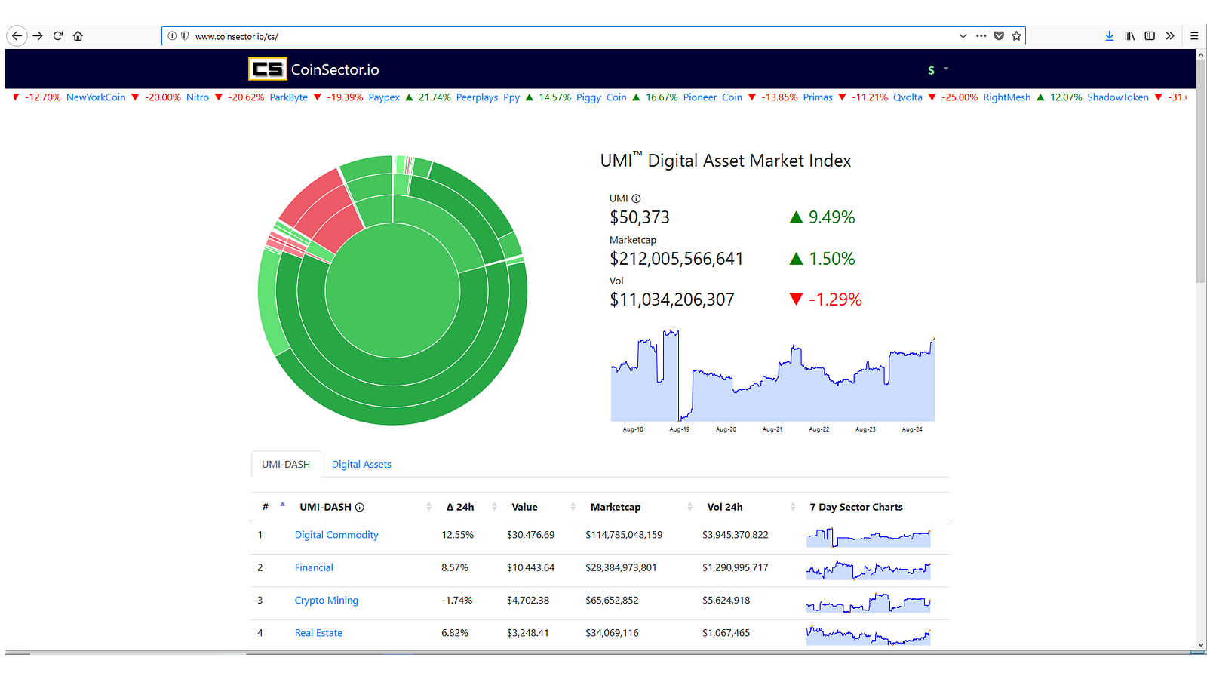The image size is (1207, 679).
Task: Select the Marketcap value $212,005,566,641
Action: tap(677, 259)
